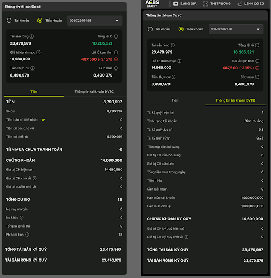The width and height of the screenshot is (271, 278).
Task: Switch to Thông tin tài khoản DVTC tab, left panel
Action: (x=94, y=92)
